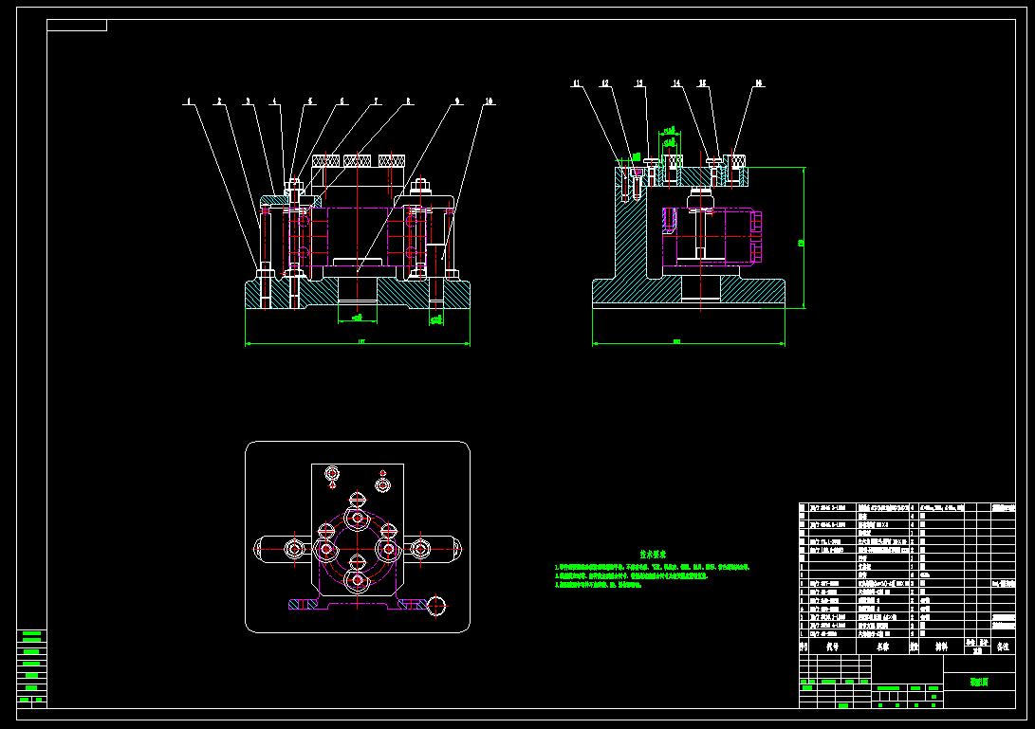Select part balloon number 10

[490, 101]
